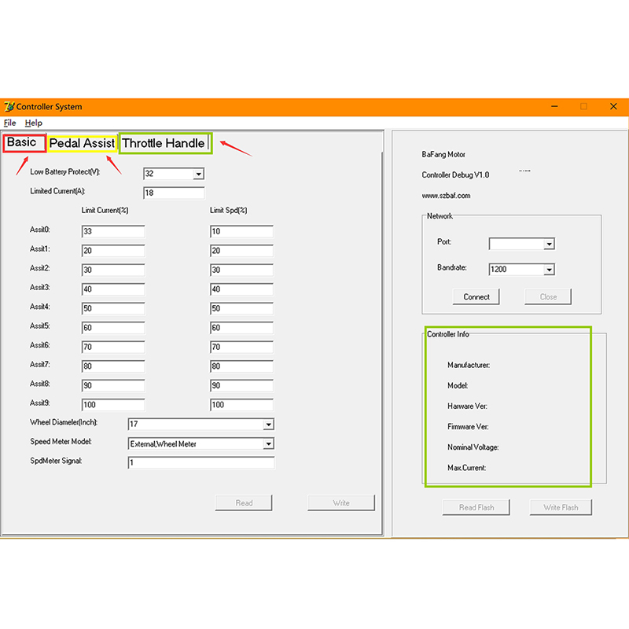The image size is (629, 629).
Task: Open the Bandrate dropdown
Action: pyautogui.click(x=549, y=270)
